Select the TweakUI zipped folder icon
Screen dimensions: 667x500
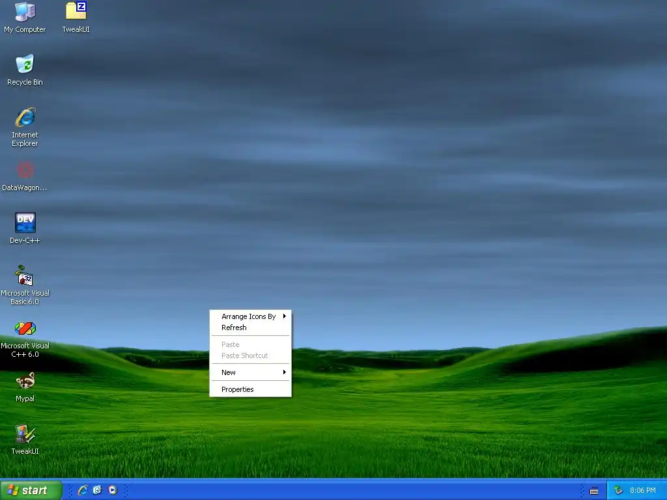(x=76, y=18)
